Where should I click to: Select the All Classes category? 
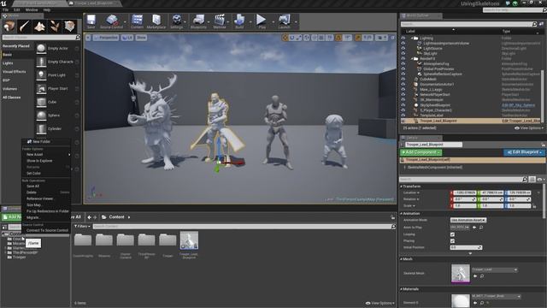point(11,98)
